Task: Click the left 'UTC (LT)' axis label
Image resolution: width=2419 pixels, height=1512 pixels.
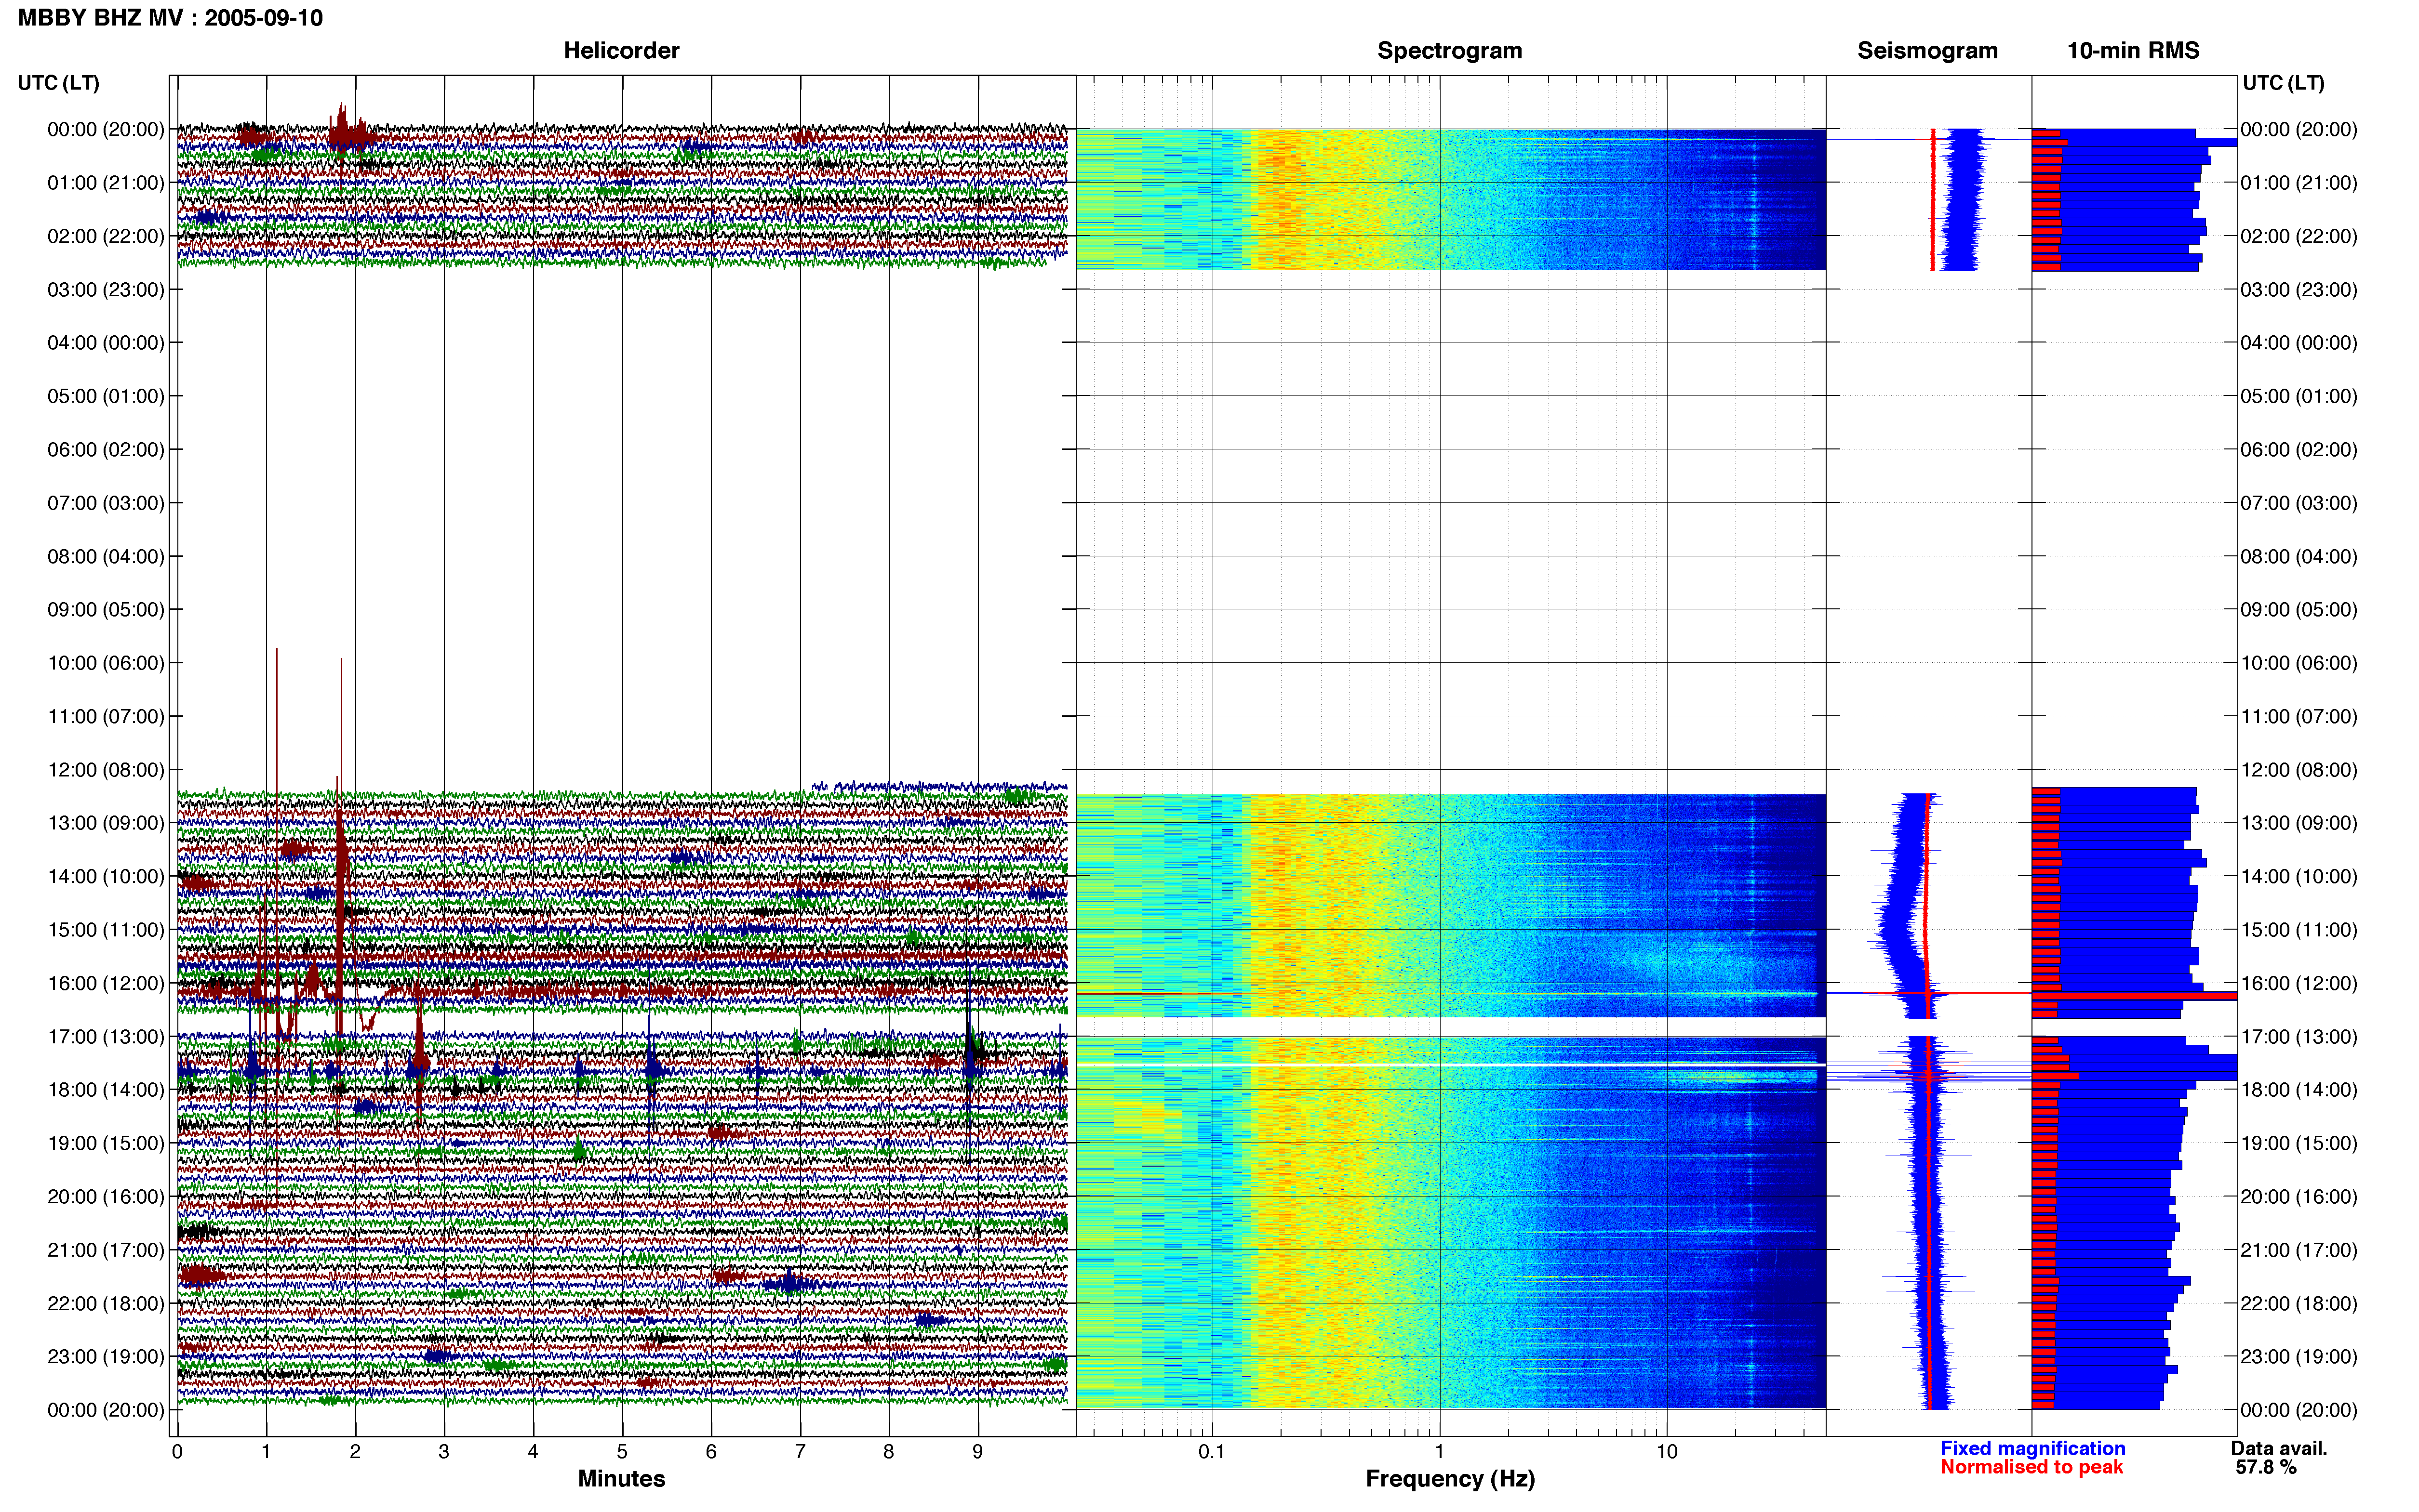Action: (59, 83)
